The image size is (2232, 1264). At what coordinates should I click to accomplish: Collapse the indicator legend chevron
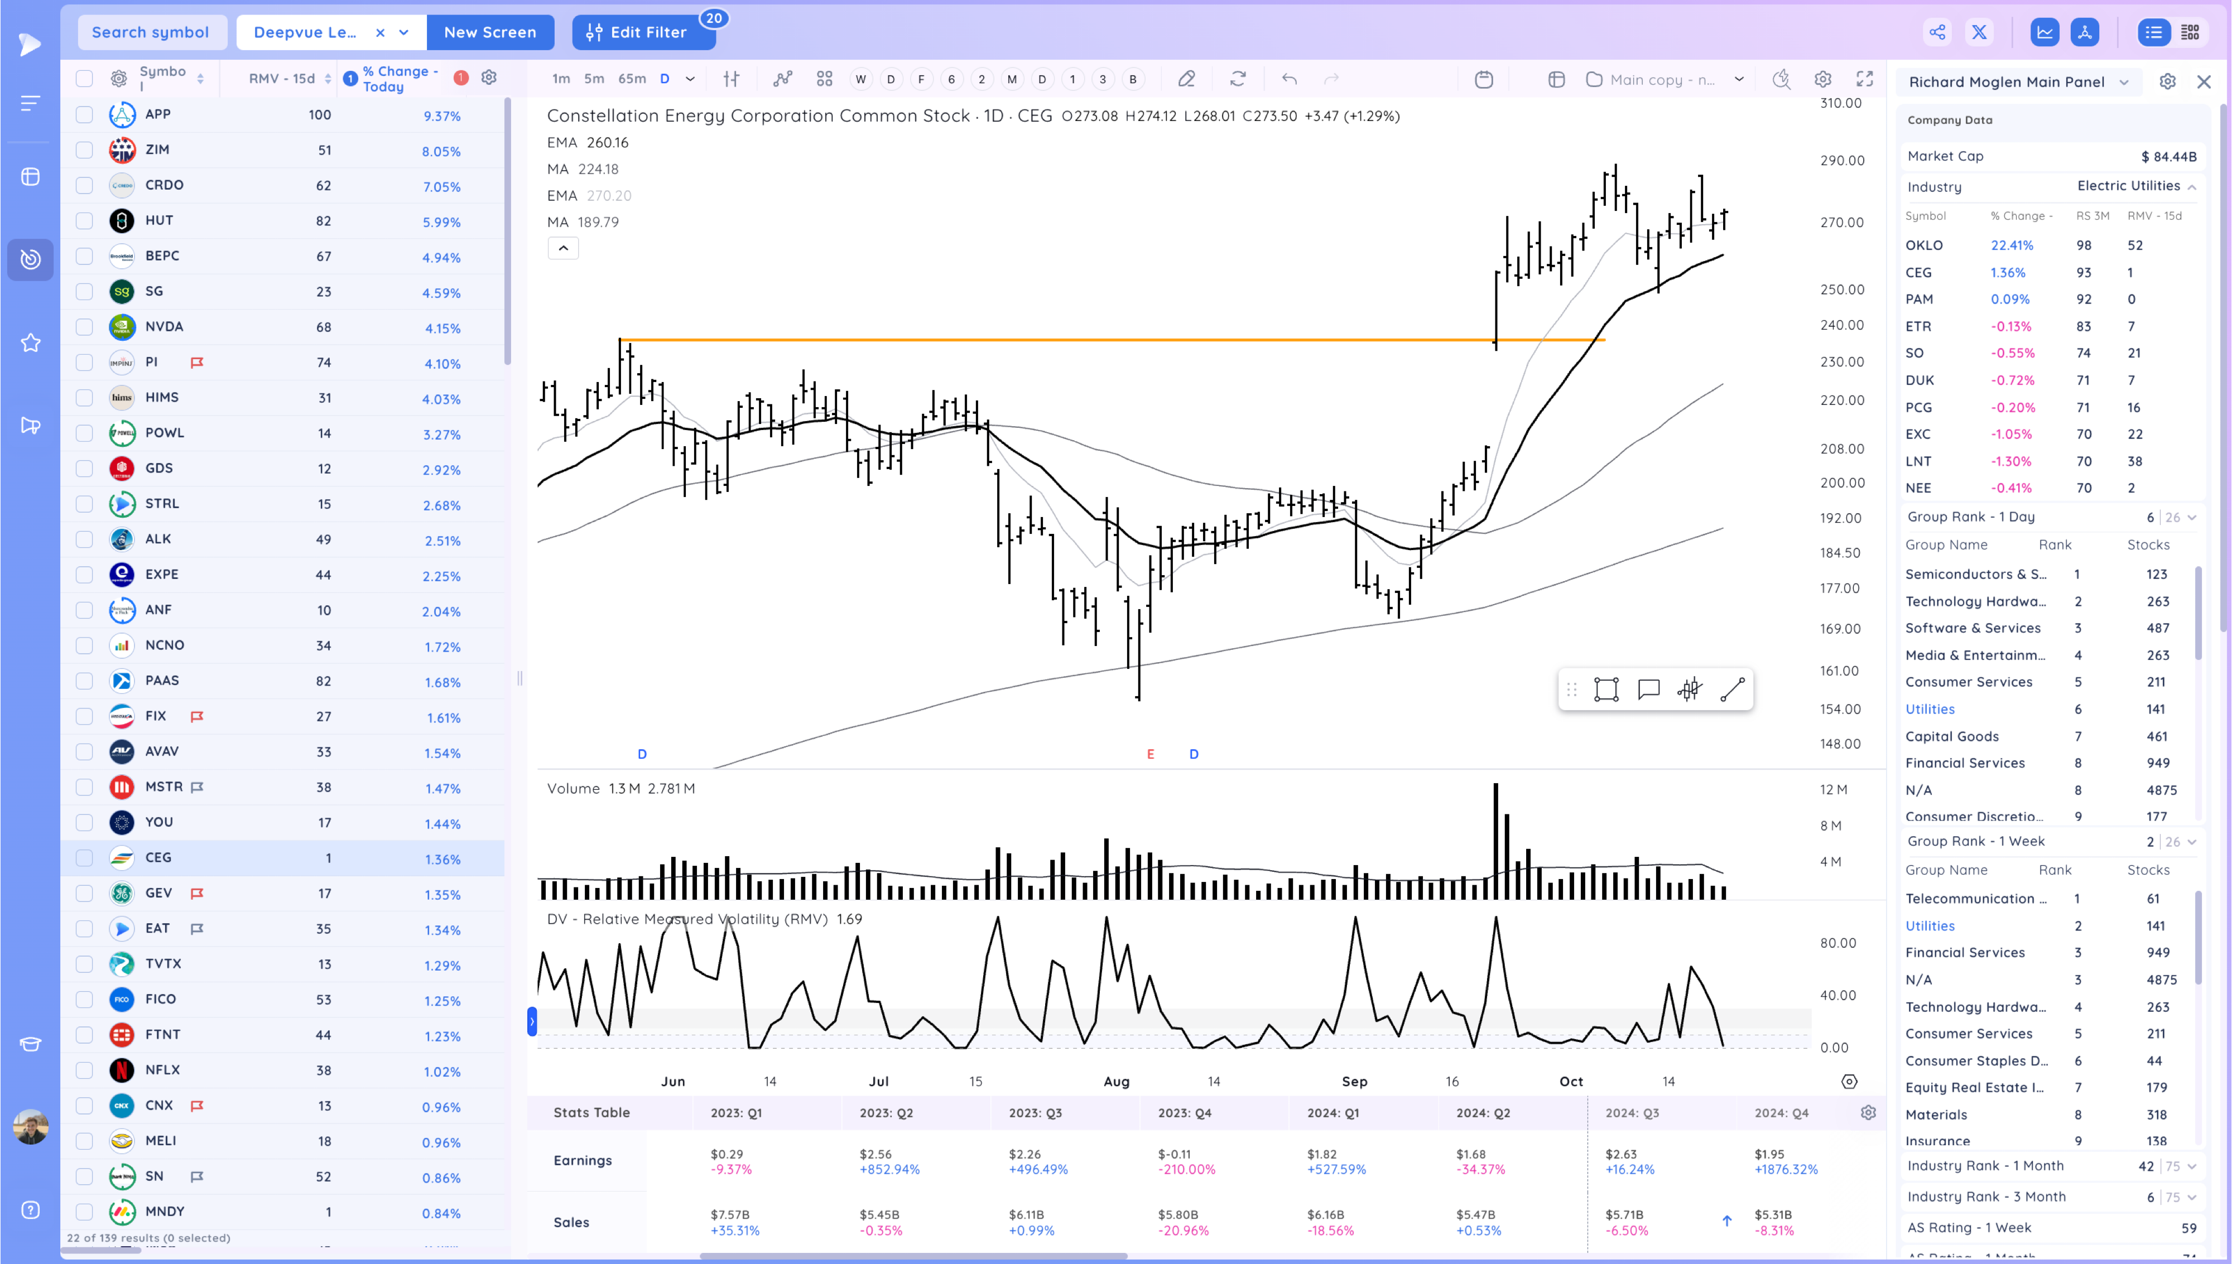coord(562,248)
